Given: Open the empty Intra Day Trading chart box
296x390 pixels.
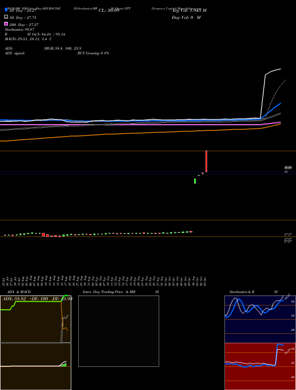Looking at the screenshot, I should pyautogui.click(x=118, y=331).
